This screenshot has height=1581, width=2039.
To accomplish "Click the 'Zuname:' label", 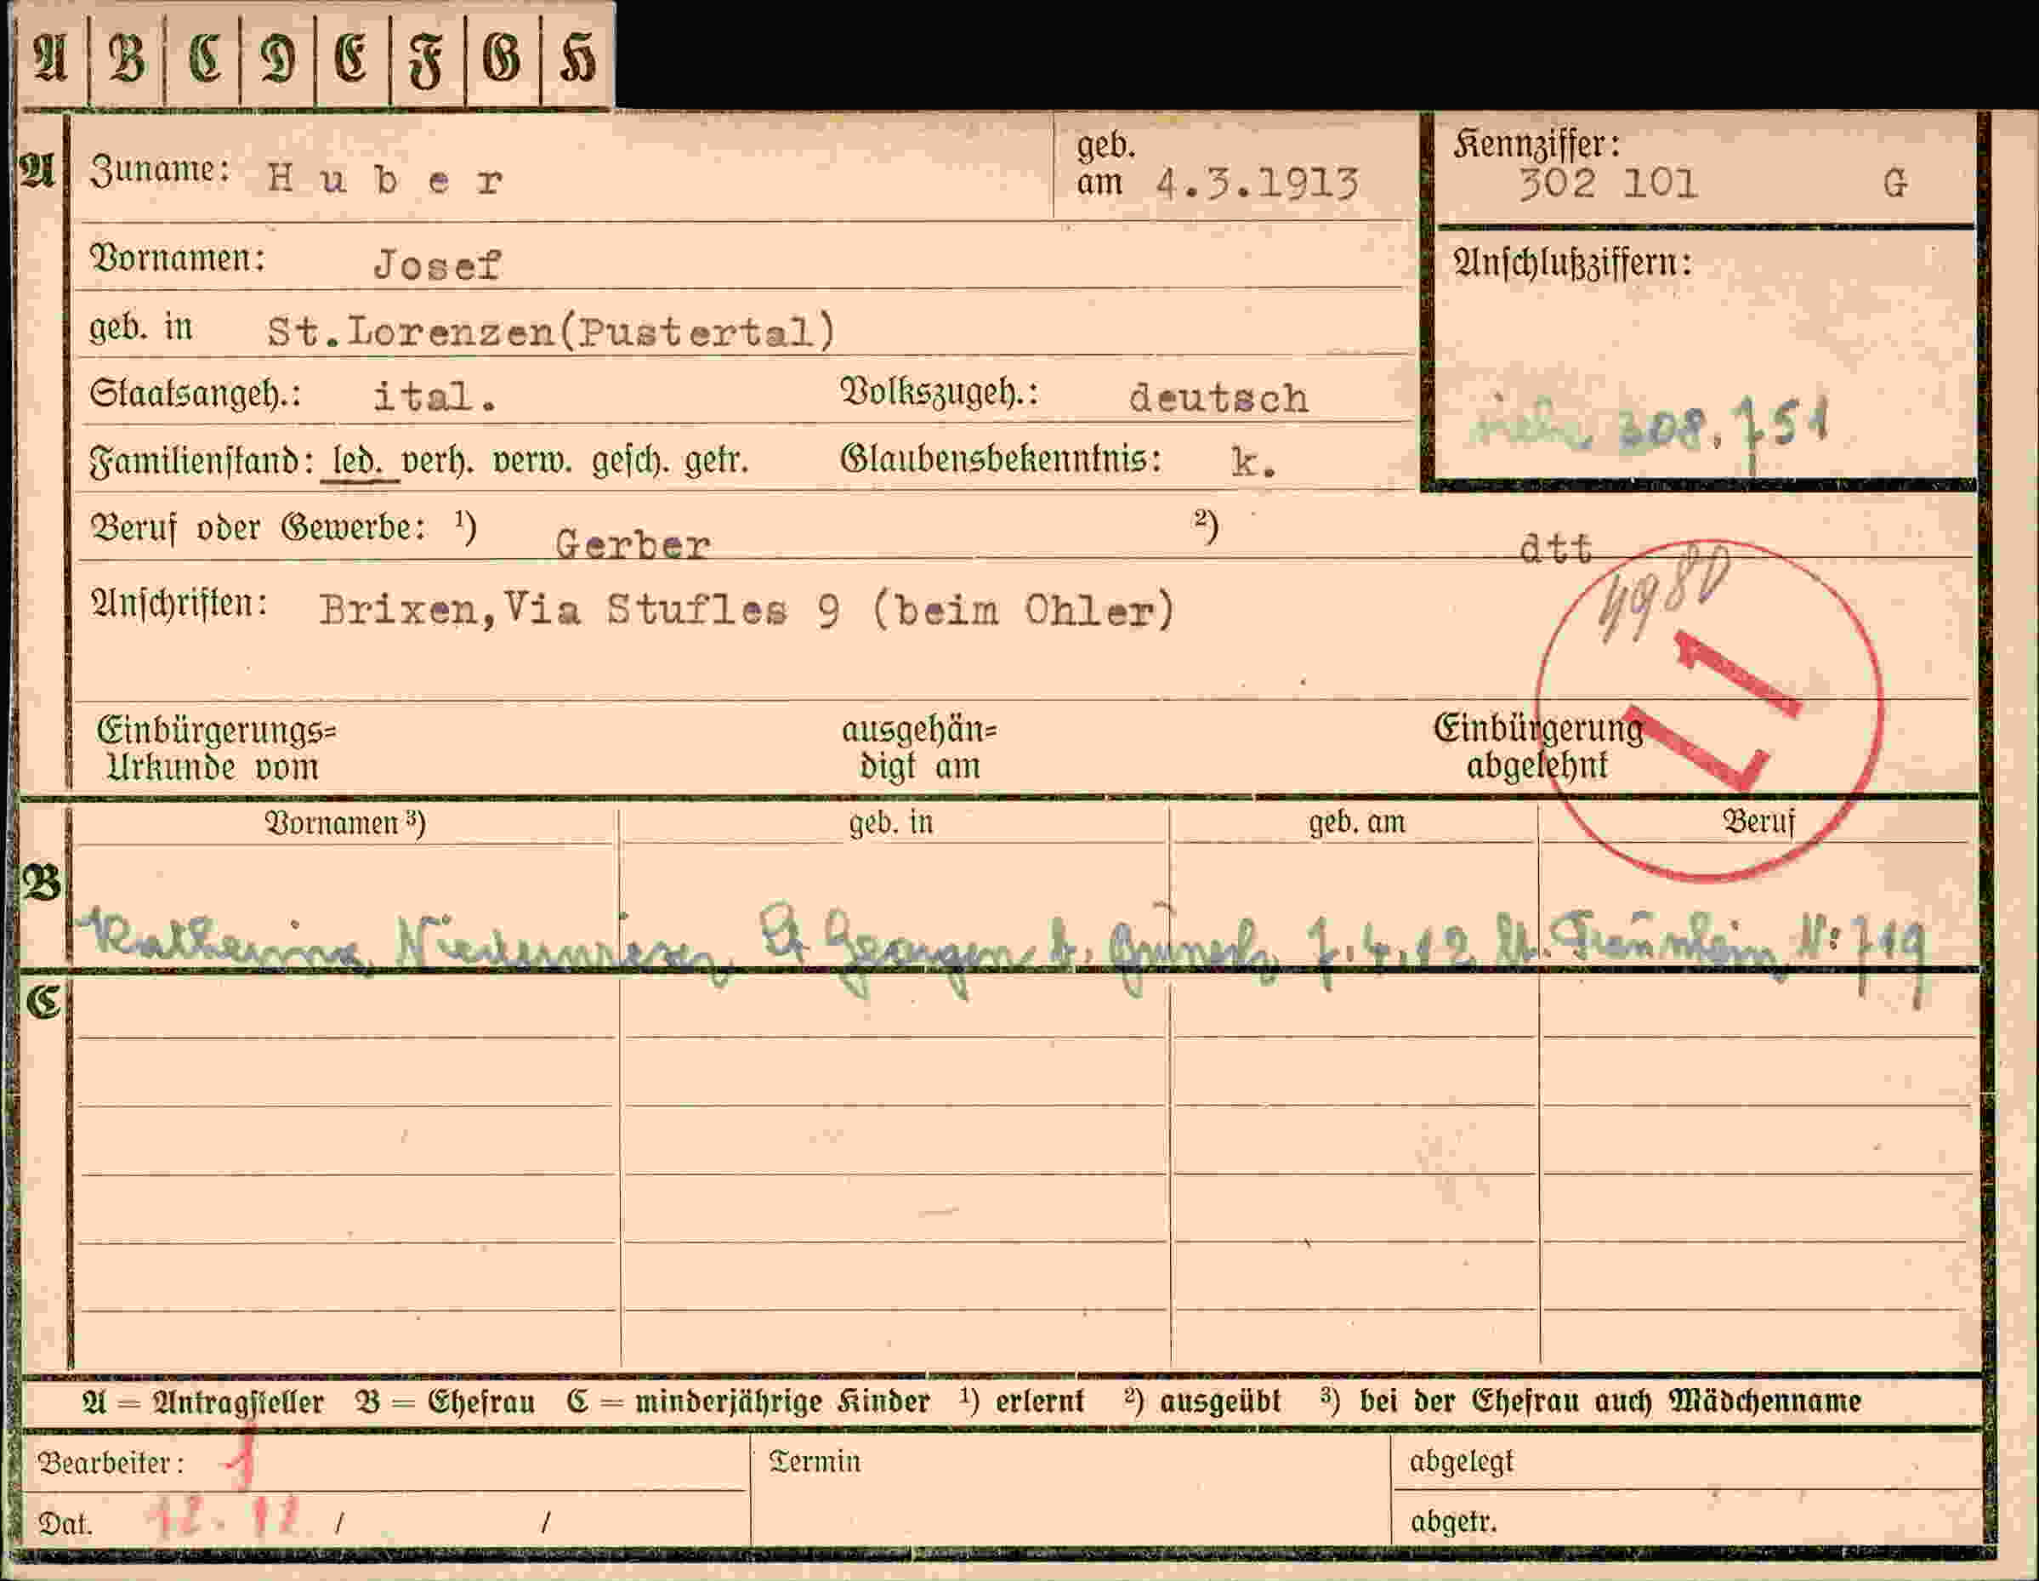I will pos(160,170).
